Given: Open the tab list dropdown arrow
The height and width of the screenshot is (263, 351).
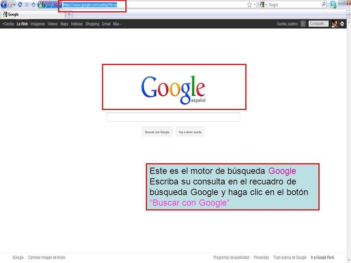Looking at the screenshot, I should point(349,15).
